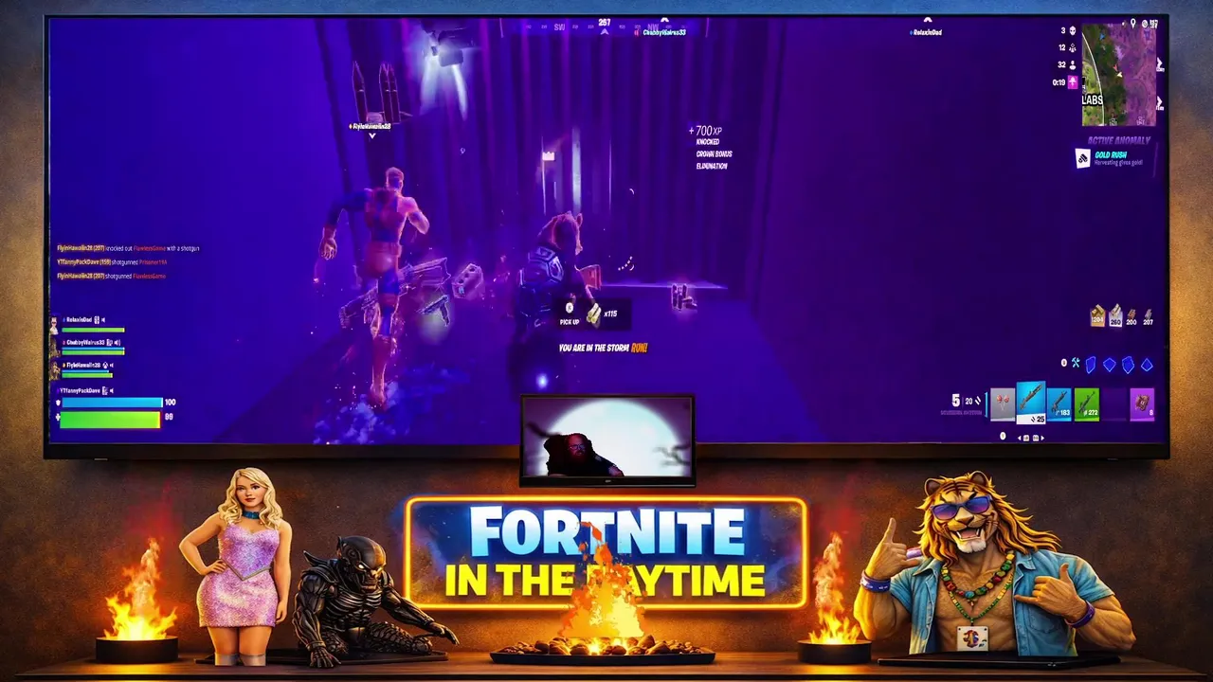The width and height of the screenshot is (1213, 682).
Task: Click the 207 material counter icon
Action: (1148, 316)
